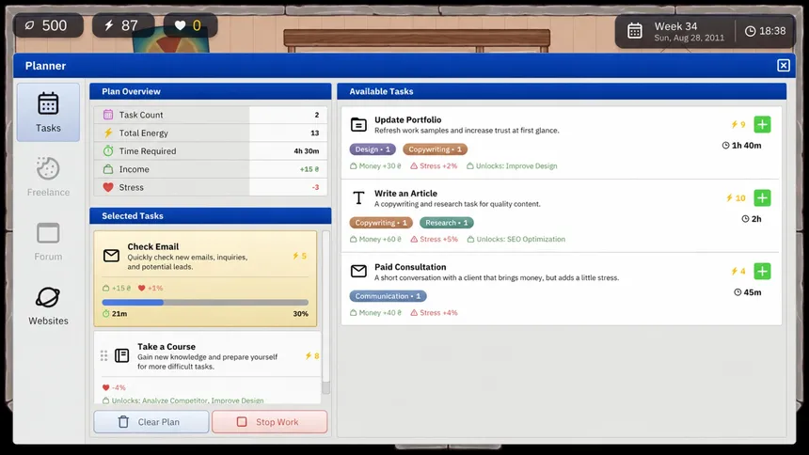Click the Write an Article task title
This screenshot has height=455, width=809.
coord(405,194)
